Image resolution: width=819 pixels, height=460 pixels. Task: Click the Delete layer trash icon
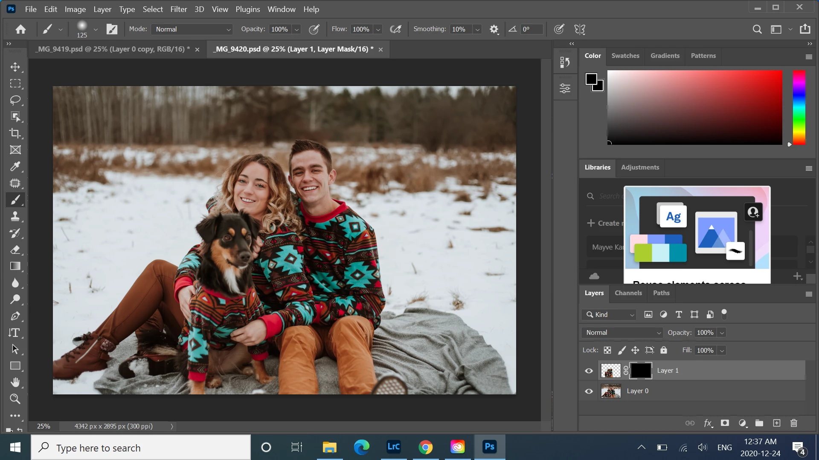point(794,423)
